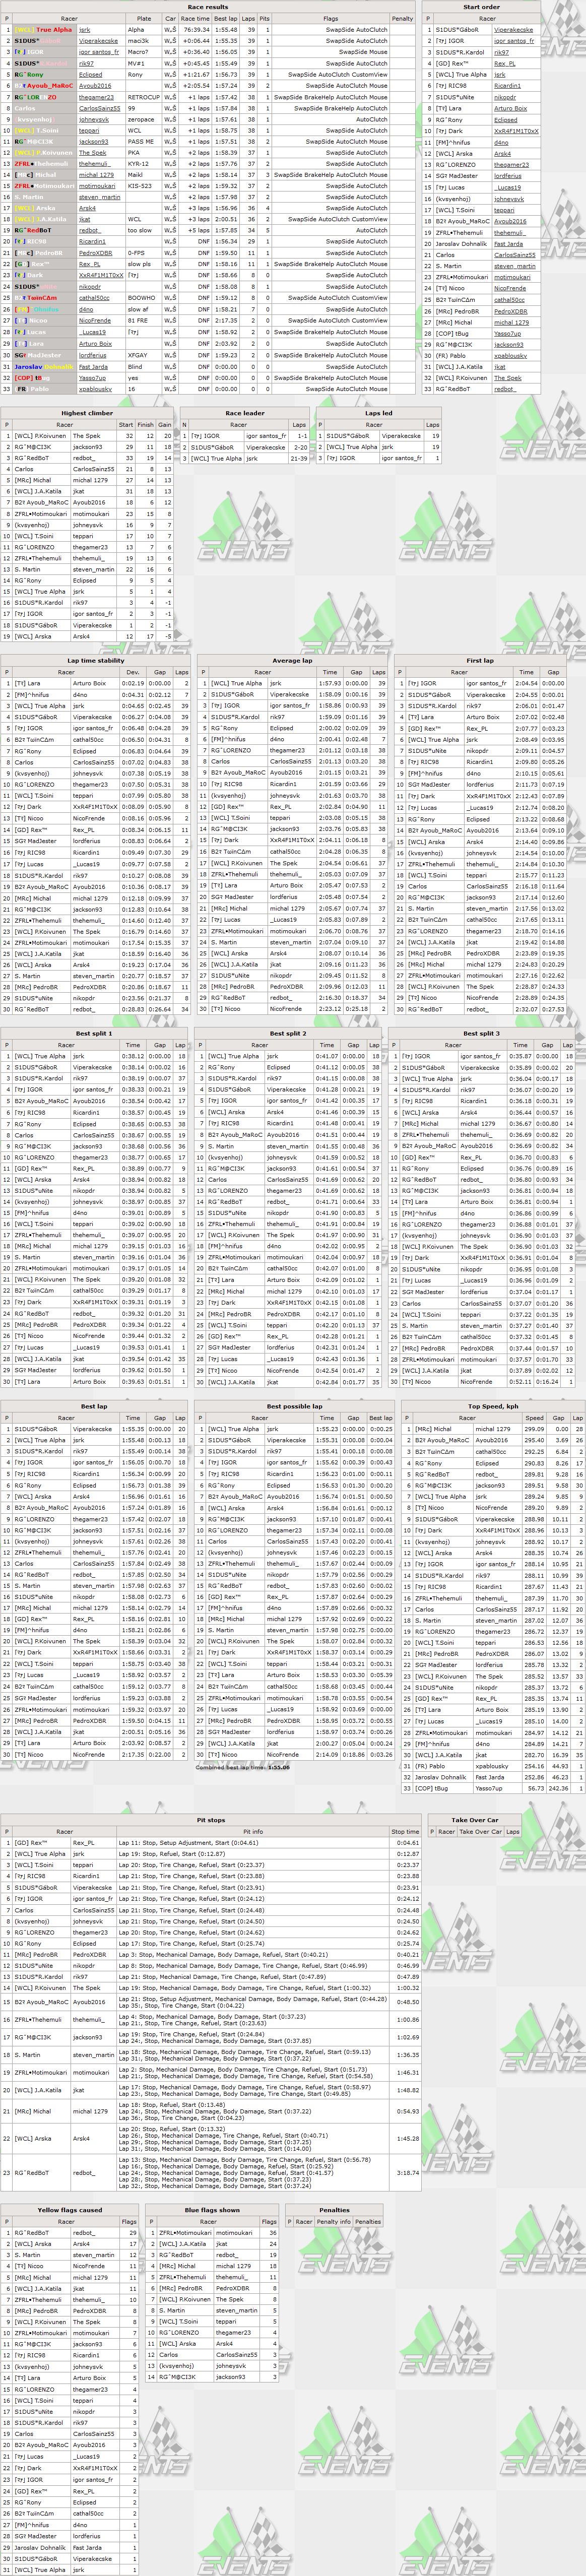Click motimoukari link in Start order table
Screen dimensions: 586x2576
512,277
